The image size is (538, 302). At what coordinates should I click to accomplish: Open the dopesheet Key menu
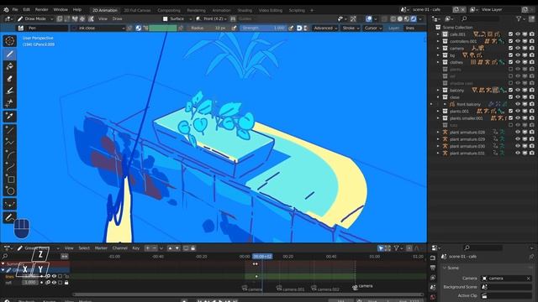[x=136, y=248]
